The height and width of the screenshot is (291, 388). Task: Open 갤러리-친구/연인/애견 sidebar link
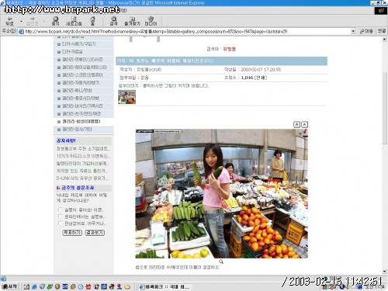pyautogui.click(x=81, y=114)
